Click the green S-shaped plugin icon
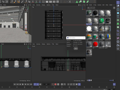The image size is (120, 90). click(87, 1)
